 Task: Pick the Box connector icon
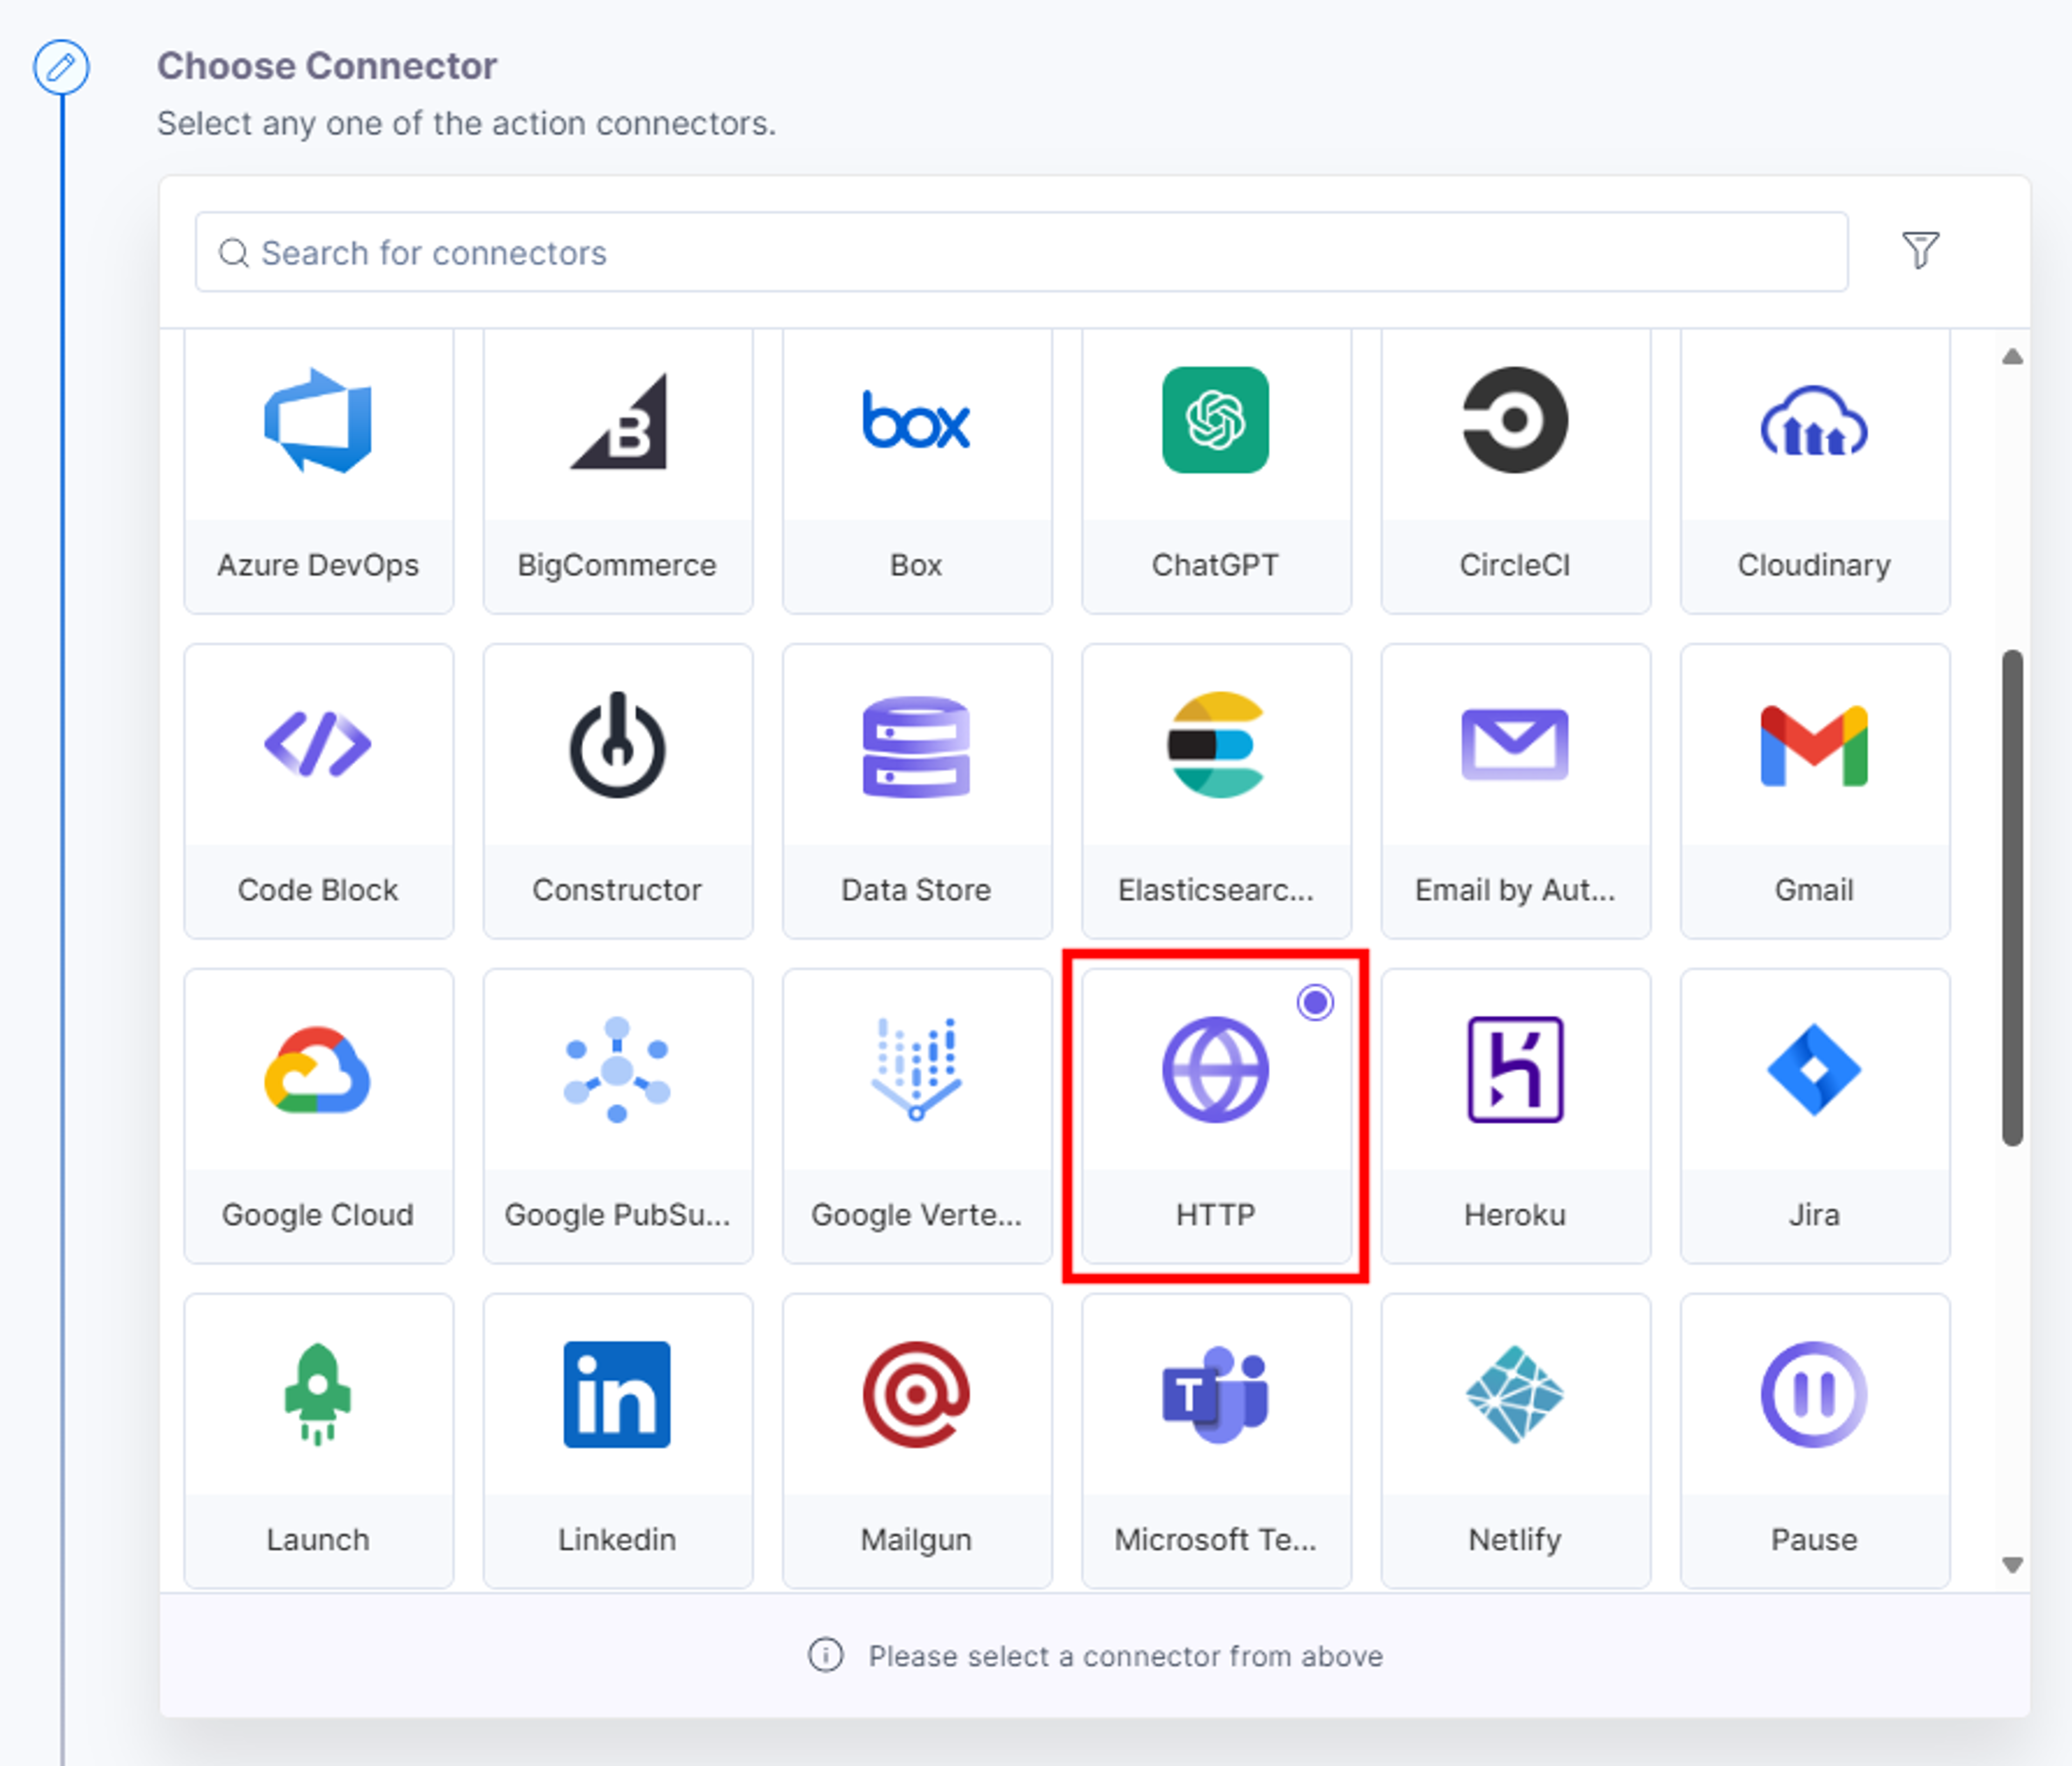916,420
